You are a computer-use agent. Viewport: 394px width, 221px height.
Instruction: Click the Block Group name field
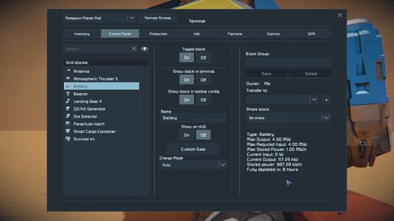tap(288, 63)
